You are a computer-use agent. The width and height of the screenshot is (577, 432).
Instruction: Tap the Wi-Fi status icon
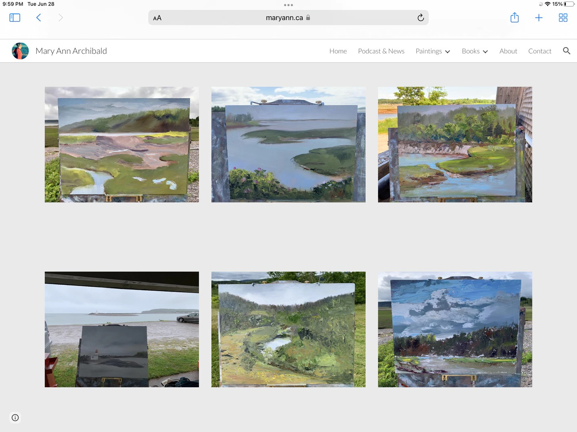(548, 4)
